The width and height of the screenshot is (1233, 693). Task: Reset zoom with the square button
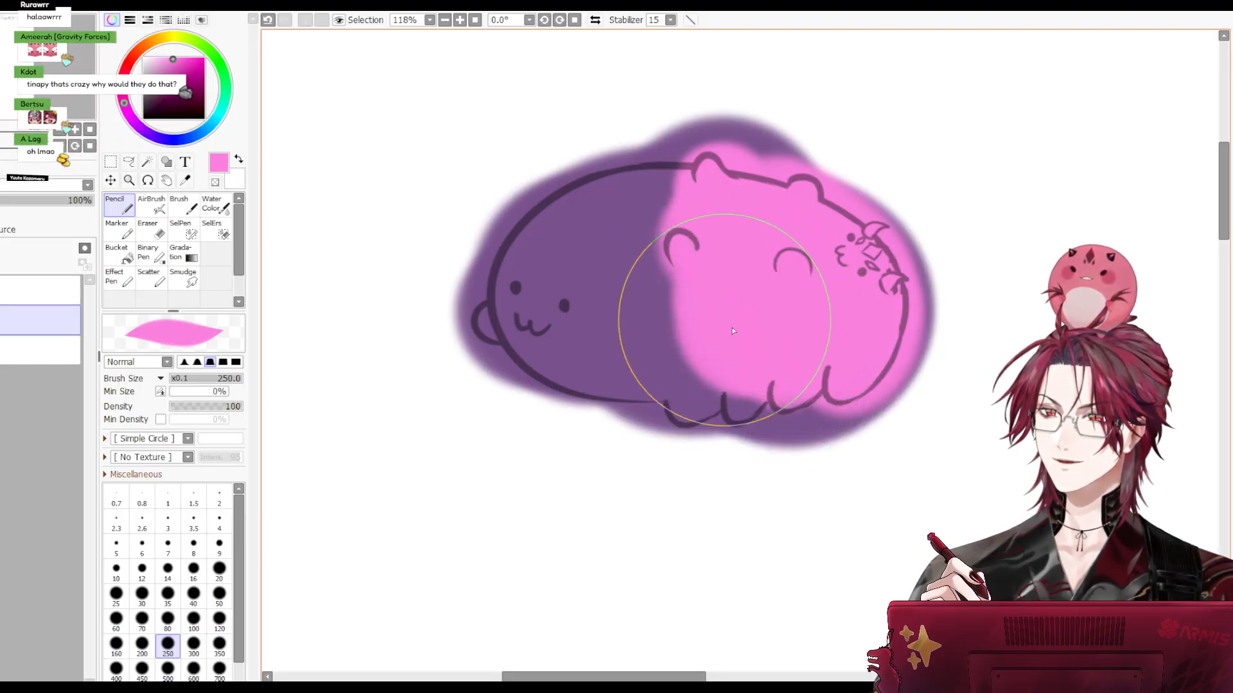coord(475,20)
